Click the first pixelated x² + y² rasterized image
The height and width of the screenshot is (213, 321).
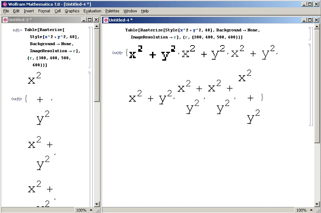tap(152, 53)
